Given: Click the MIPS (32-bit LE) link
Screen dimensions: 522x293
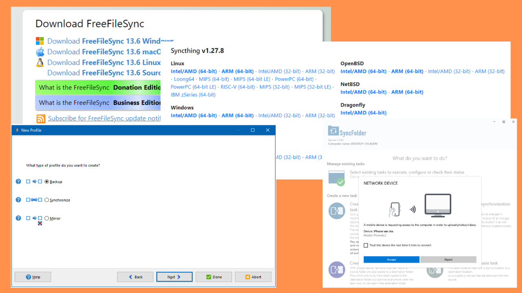Looking at the screenshot, I should point(312,87).
